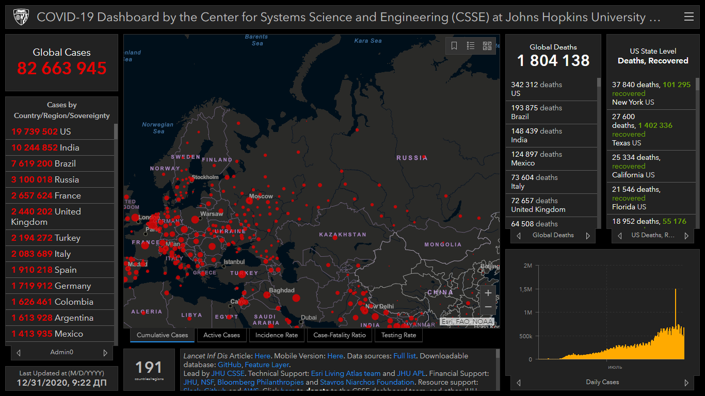705x396 pixels.
Task: Open the basemap gallery grid icon
Action: (x=487, y=46)
